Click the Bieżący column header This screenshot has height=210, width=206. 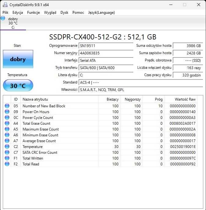109,99
